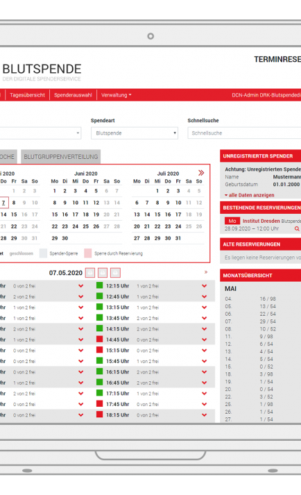
Task: Click monthly overview row '04.' with 16 / 98
Action: click(x=250, y=299)
